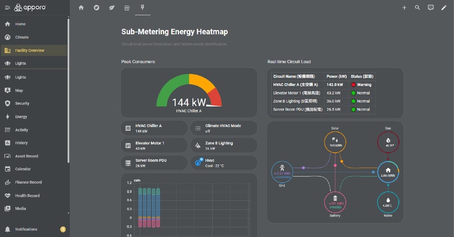
Task: Click the Home circle in energy flow
Action: pyautogui.click(x=388, y=172)
